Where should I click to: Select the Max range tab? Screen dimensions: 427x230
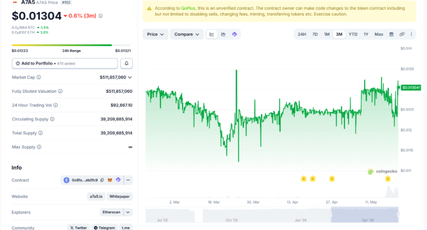click(x=379, y=34)
